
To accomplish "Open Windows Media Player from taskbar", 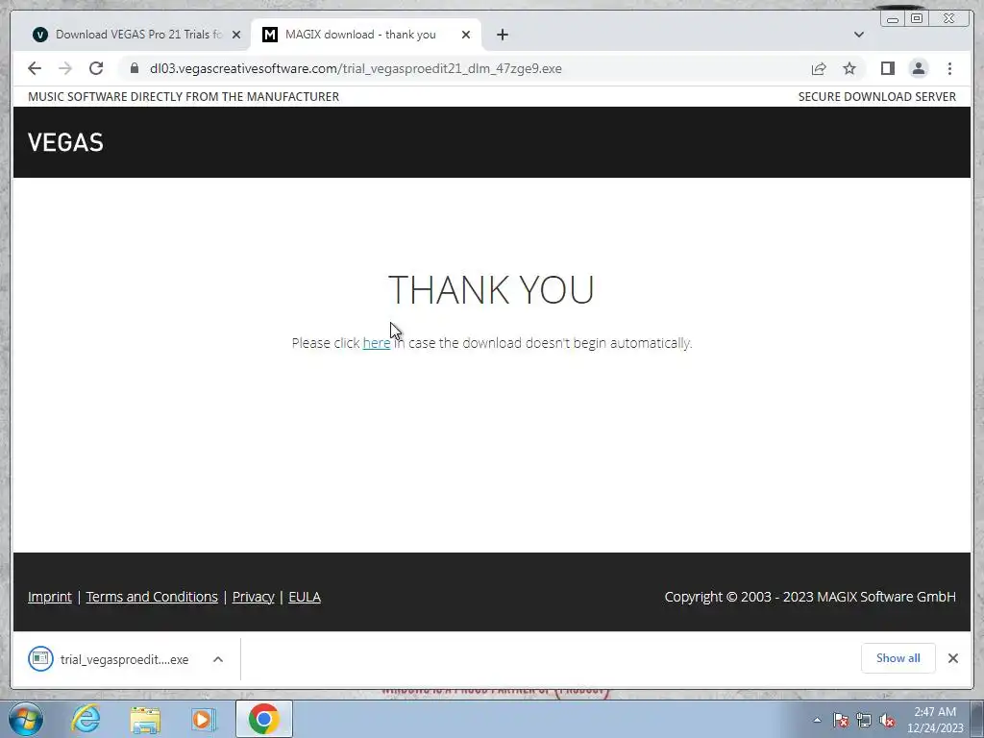I will [x=204, y=719].
